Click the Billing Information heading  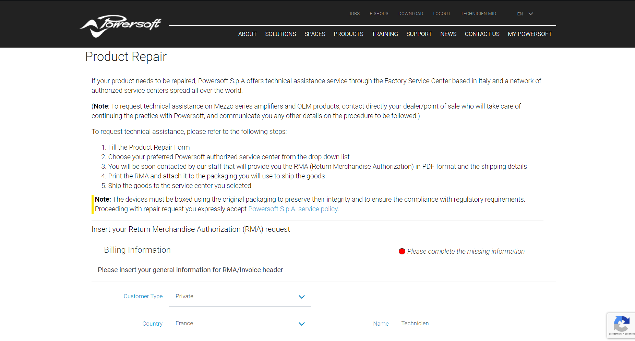pyautogui.click(x=137, y=250)
